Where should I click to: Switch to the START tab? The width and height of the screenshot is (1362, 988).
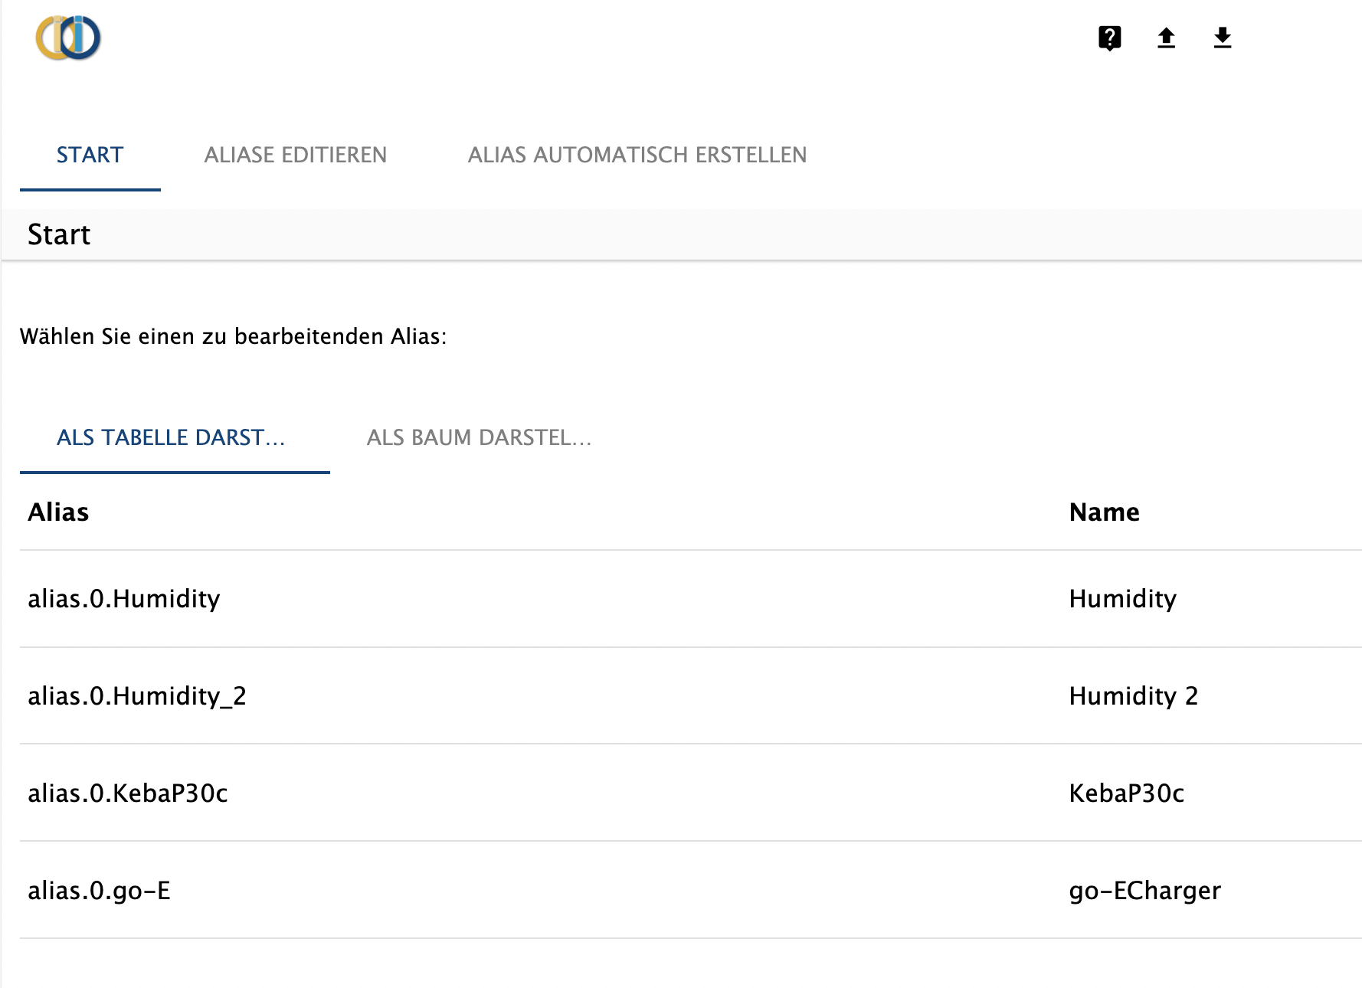(x=90, y=155)
